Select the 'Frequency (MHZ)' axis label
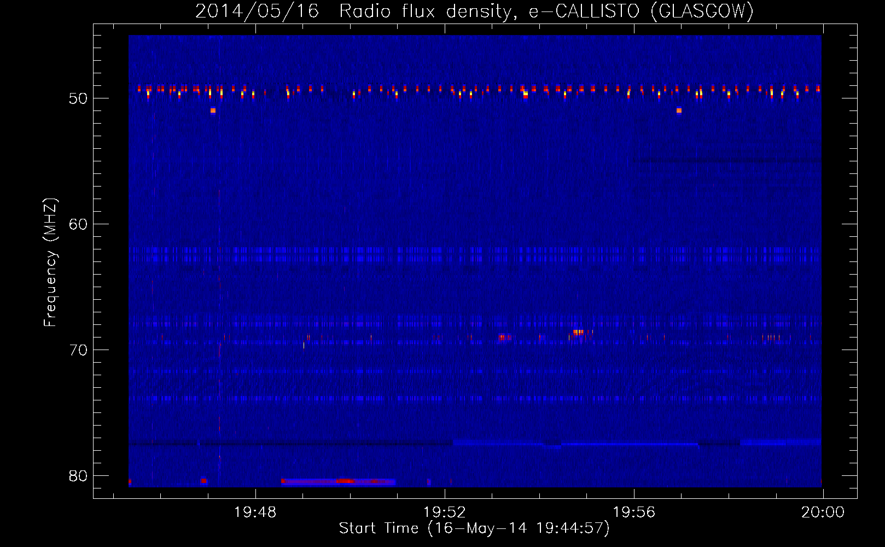Image resolution: width=885 pixels, height=547 pixels. [x=50, y=263]
